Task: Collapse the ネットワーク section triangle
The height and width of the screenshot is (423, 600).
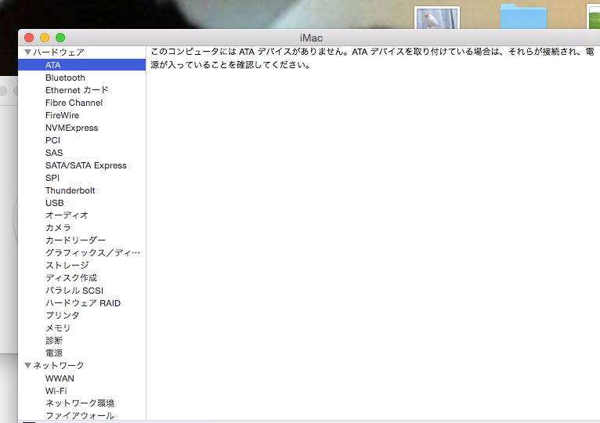Action: [28, 366]
